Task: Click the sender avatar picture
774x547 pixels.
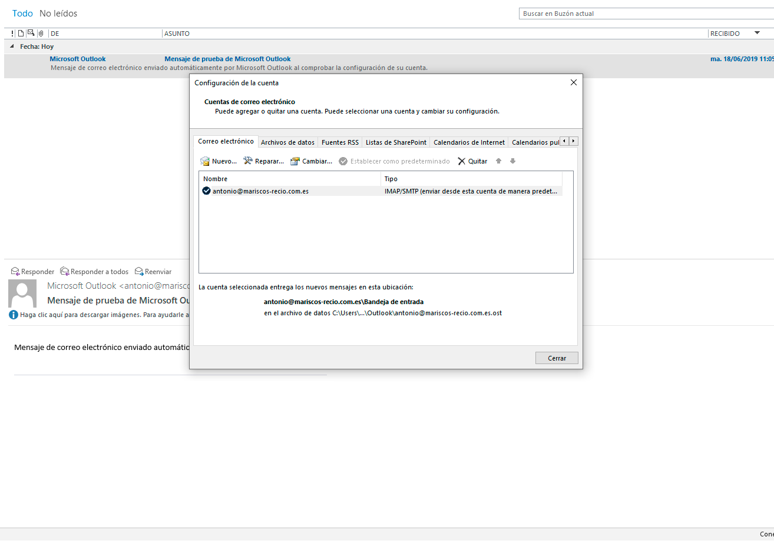Action: (22, 293)
